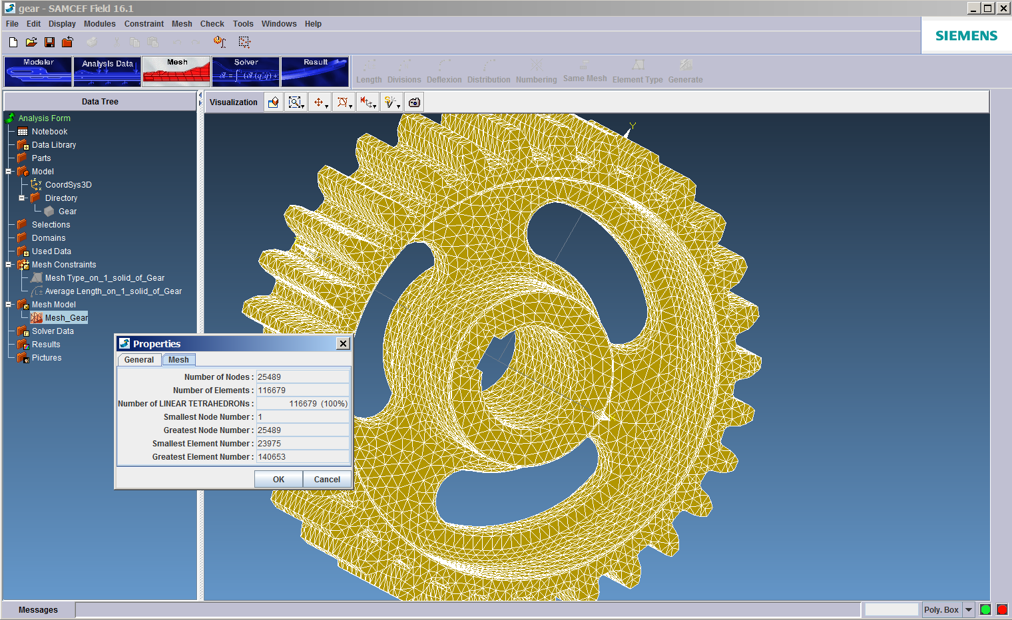Open the Solver module
This screenshot has height=620, width=1012.
(246, 72)
